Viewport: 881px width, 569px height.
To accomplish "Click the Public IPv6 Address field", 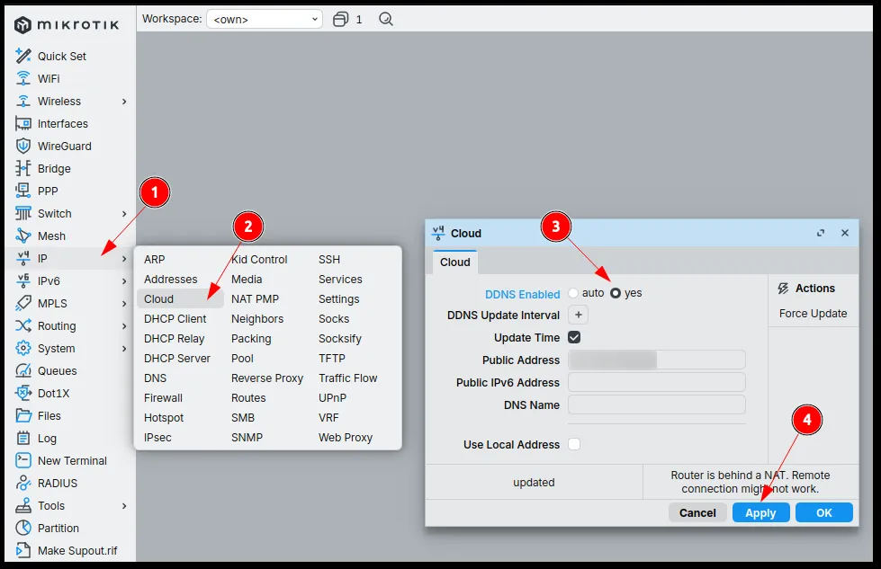I will (657, 382).
